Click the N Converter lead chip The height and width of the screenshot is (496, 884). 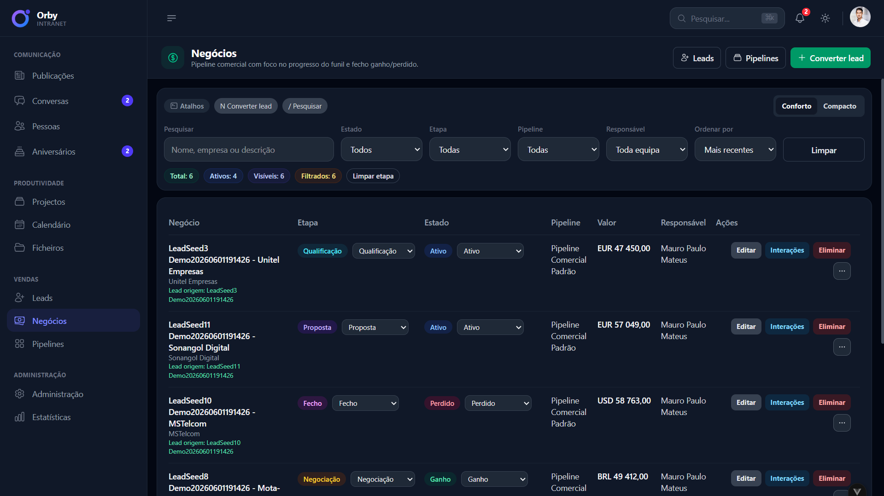pos(246,106)
